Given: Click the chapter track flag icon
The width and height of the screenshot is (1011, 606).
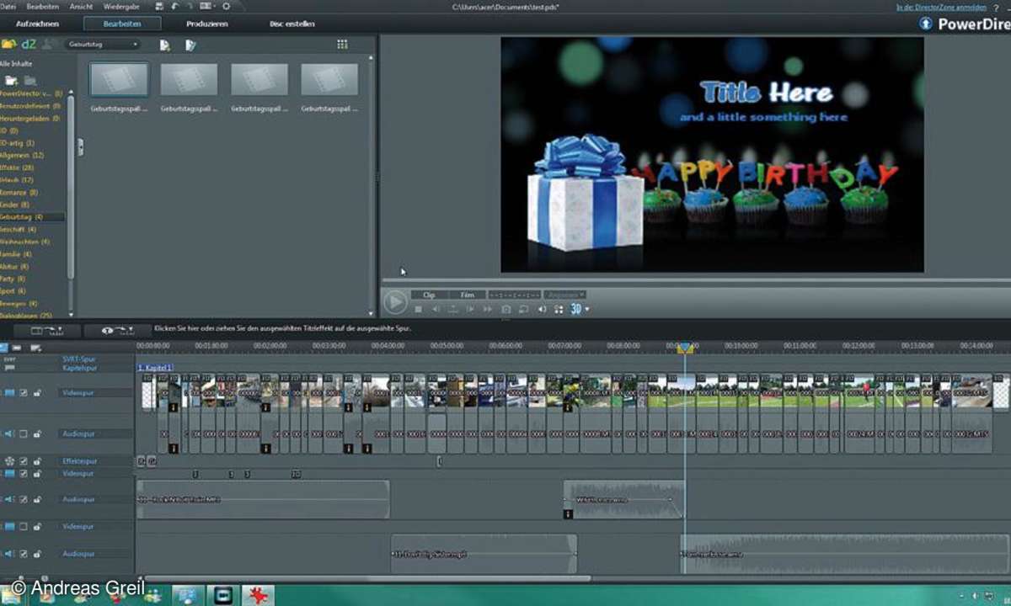Looking at the screenshot, I should pos(9,368).
